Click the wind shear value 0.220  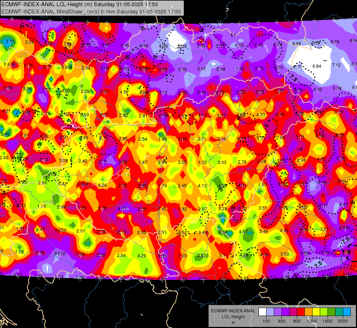tap(61, 230)
